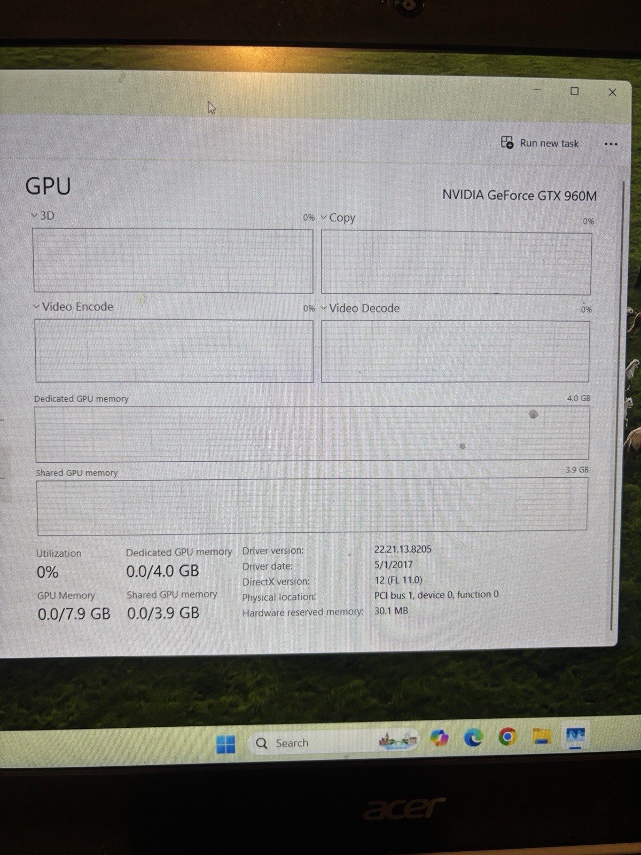Click the Shared GPU memory graph
Screen dimensions: 641x855
click(312, 506)
